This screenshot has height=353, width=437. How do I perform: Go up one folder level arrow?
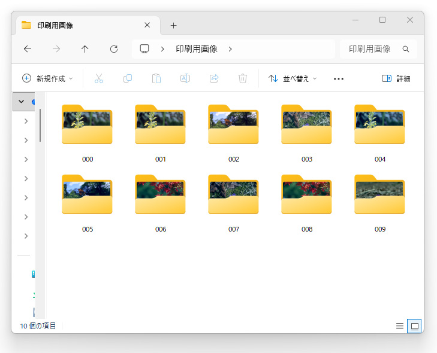[x=85, y=49]
